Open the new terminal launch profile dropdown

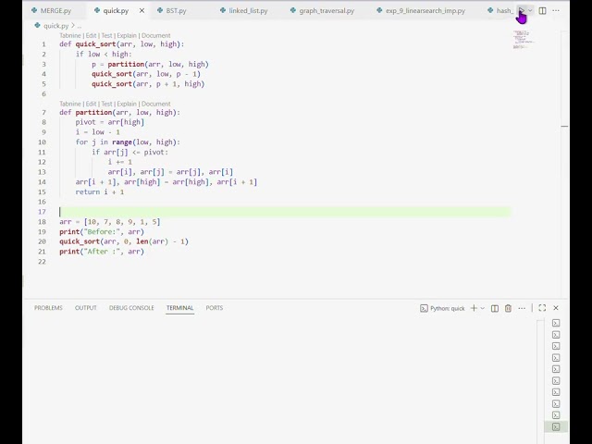[483, 308]
